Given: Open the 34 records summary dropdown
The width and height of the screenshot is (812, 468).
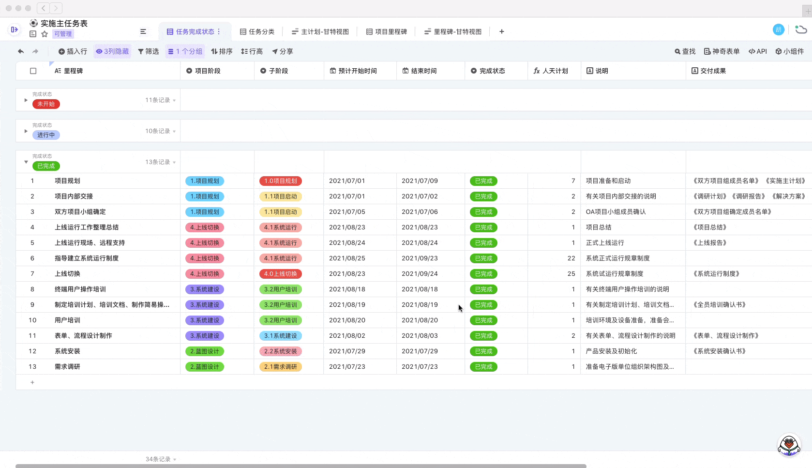Looking at the screenshot, I should point(161,459).
